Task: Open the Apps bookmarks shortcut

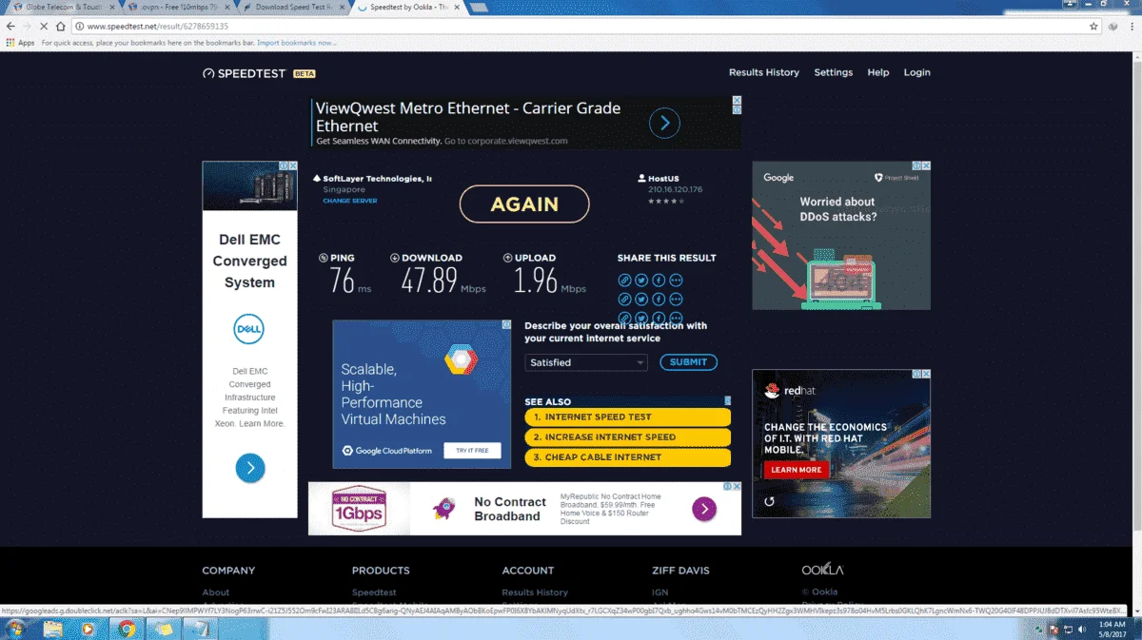Action: tap(21, 43)
